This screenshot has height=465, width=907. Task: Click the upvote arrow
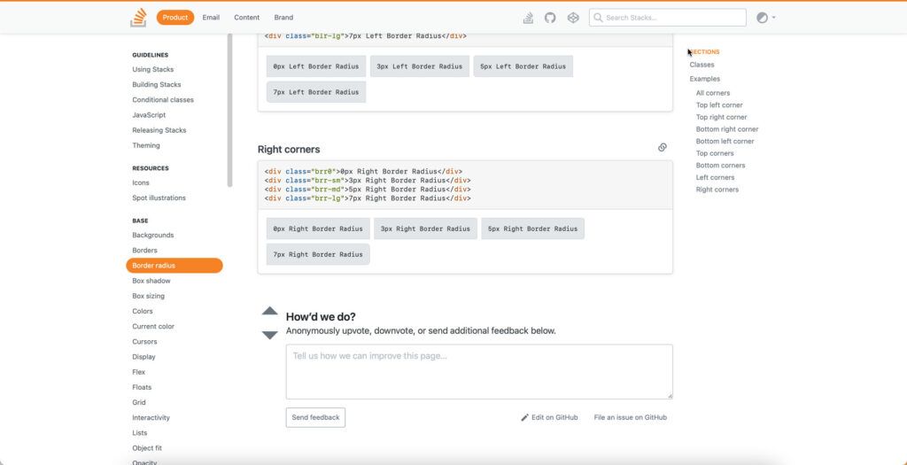point(270,311)
